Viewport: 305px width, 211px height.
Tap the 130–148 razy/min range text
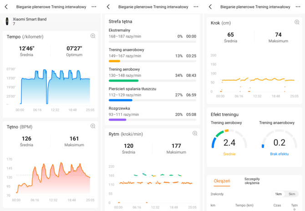[125, 75]
